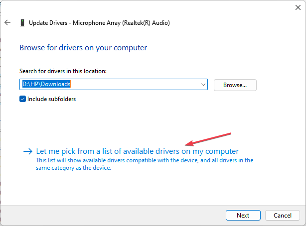Click the device icon beside Update Drivers title

[x=22, y=23]
